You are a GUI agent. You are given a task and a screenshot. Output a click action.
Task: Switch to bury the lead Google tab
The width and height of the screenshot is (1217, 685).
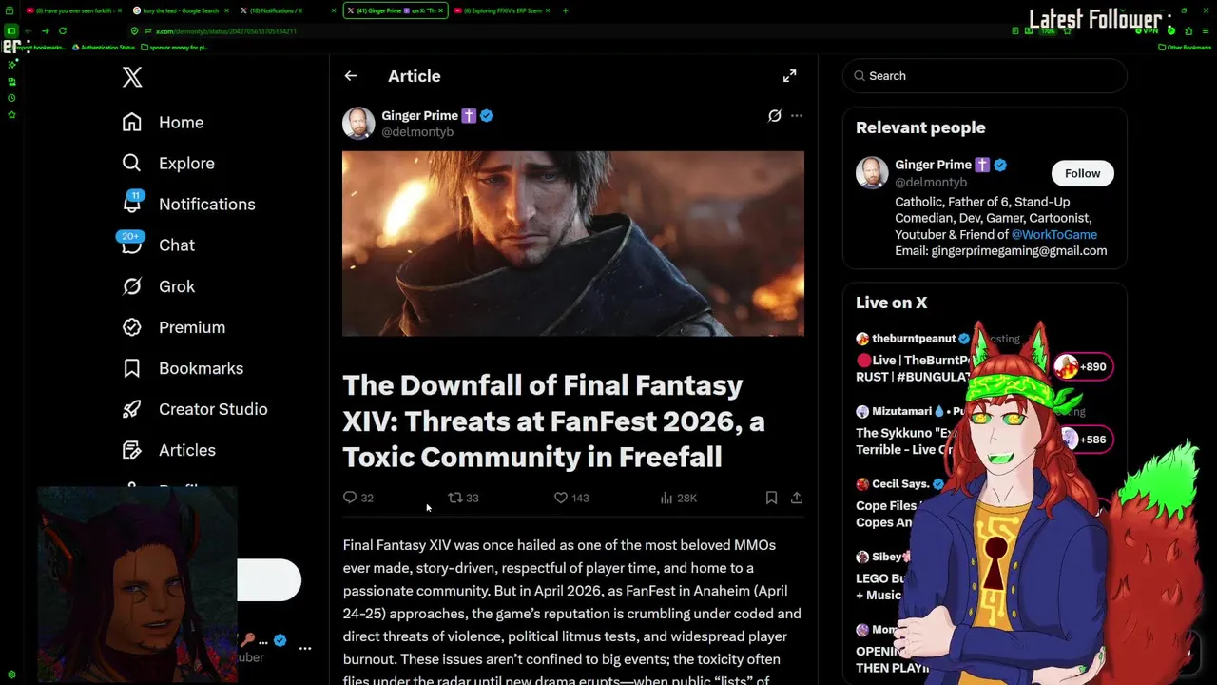point(180,10)
